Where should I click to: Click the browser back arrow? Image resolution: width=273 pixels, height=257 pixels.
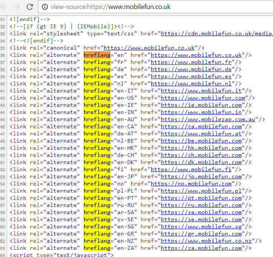pos(4,7)
